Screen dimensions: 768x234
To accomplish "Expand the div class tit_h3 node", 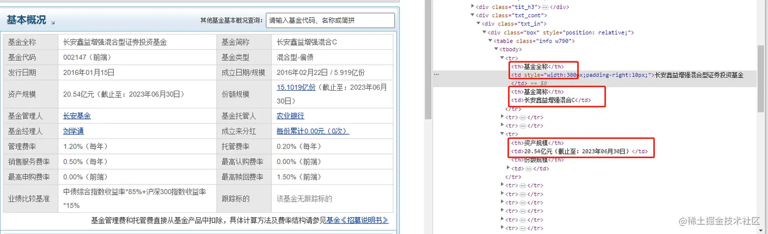I will point(472,7).
